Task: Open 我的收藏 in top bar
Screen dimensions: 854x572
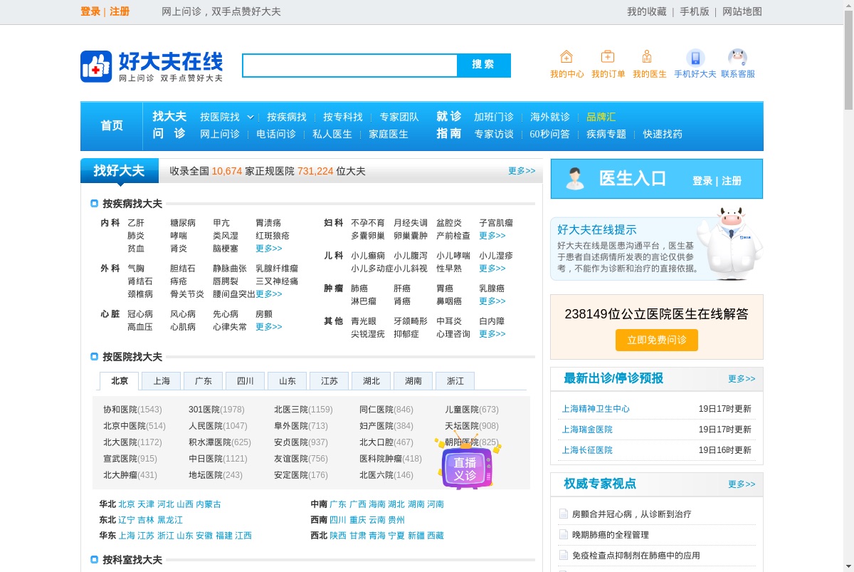Action: coord(647,11)
